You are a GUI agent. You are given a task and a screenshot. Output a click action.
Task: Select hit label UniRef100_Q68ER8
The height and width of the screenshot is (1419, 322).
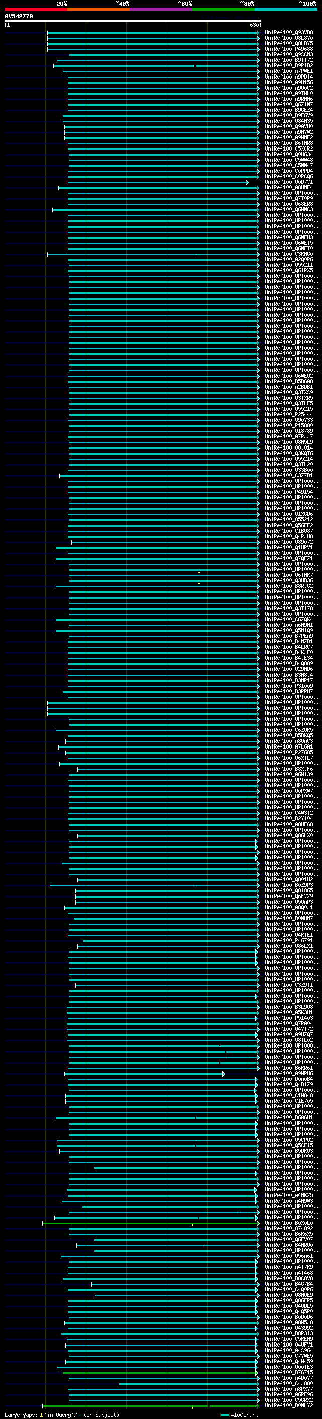[288, 204]
